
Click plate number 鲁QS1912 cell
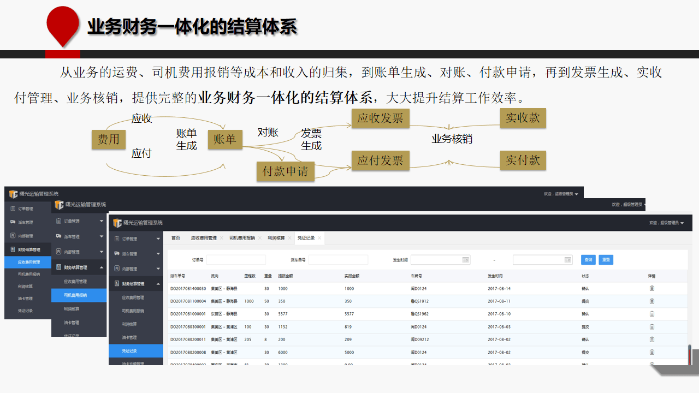point(419,301)
